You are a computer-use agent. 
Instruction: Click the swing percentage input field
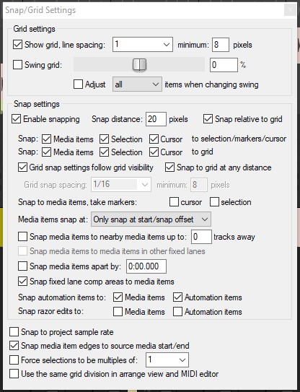(224, 65)
